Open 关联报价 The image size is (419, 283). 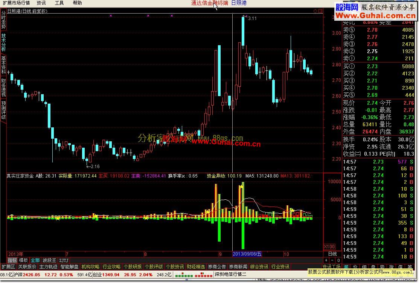27,267
